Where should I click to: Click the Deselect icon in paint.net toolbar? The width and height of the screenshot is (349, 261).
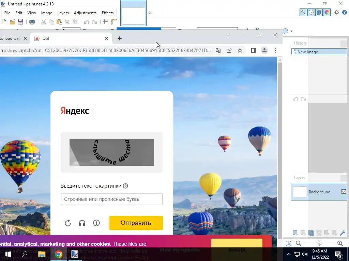[75, 22]
